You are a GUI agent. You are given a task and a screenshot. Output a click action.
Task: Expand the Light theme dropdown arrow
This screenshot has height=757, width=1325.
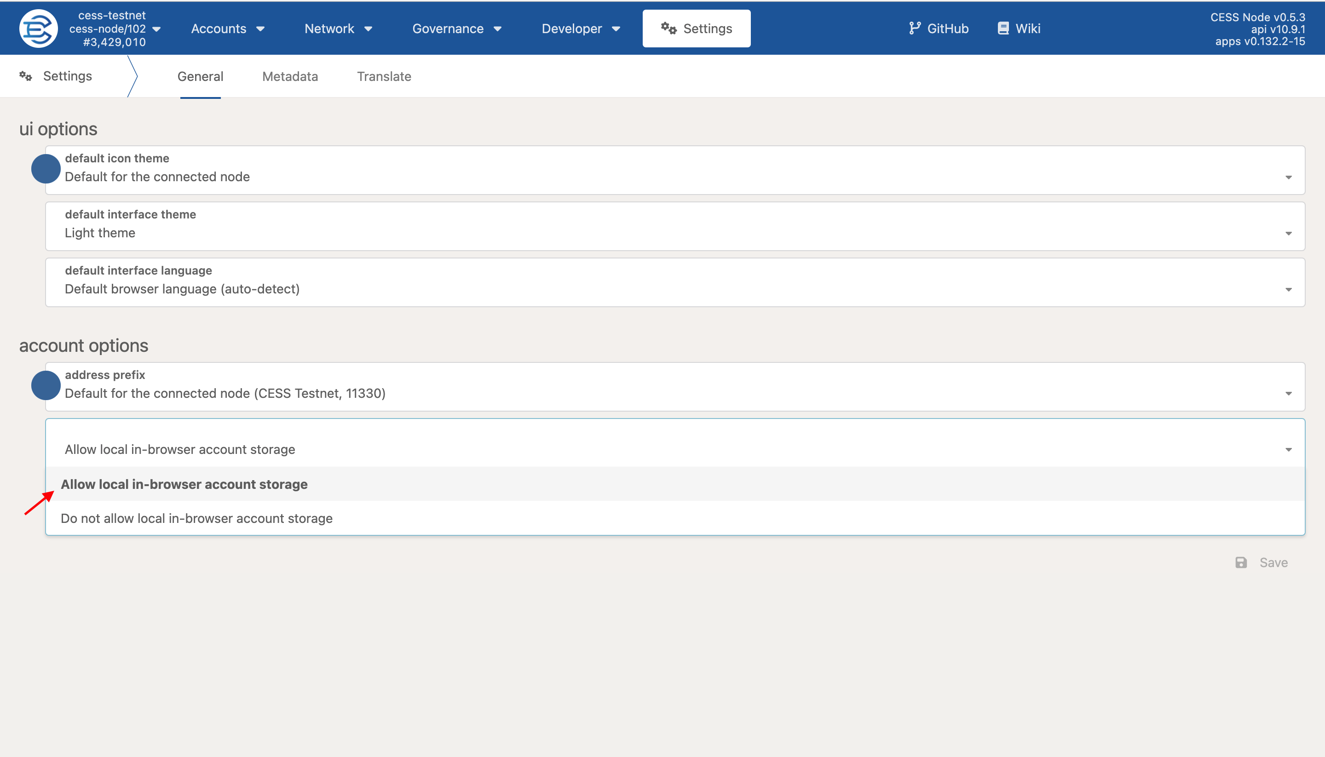[x=1289, y=234]
